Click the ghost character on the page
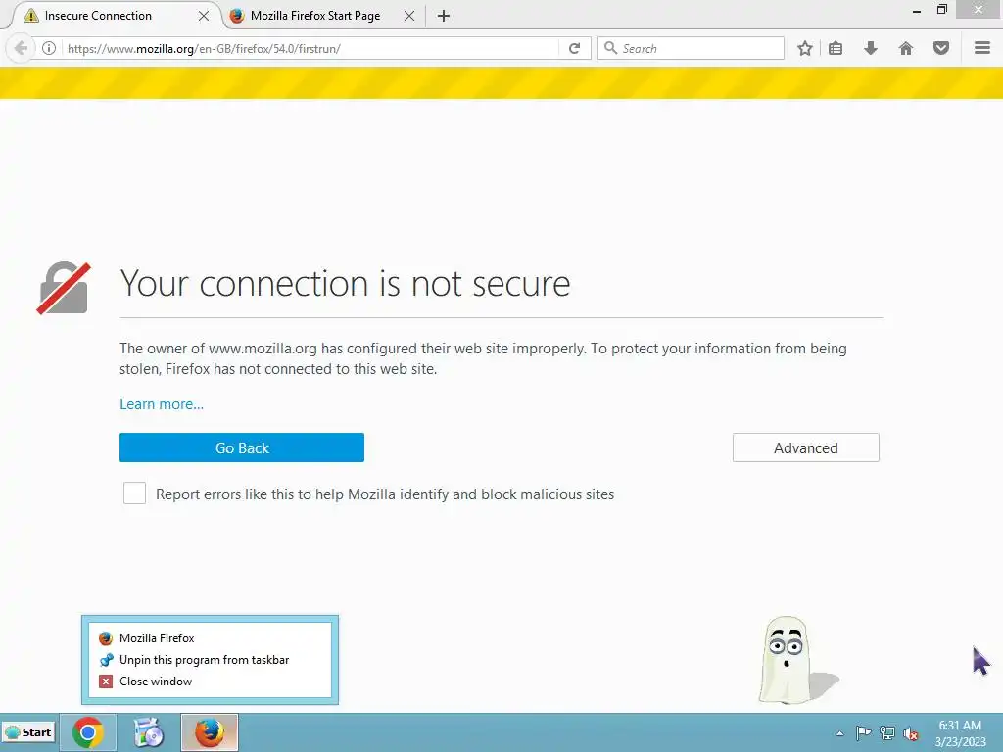 point(786,661)
